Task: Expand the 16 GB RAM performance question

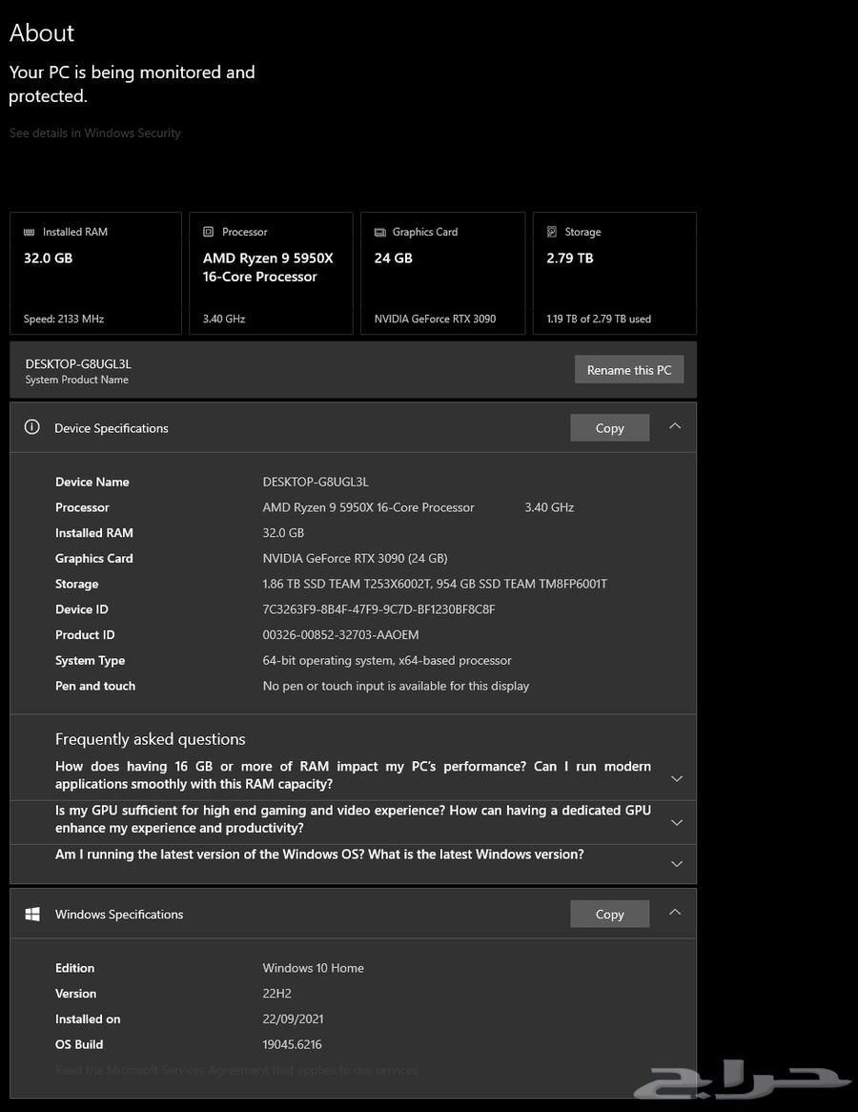Action: [x=676, y=778]
